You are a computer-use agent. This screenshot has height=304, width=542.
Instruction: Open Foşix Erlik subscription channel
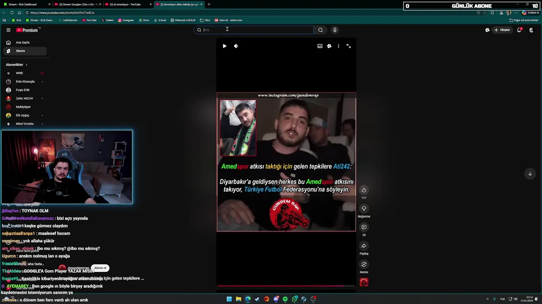(25, 90)
